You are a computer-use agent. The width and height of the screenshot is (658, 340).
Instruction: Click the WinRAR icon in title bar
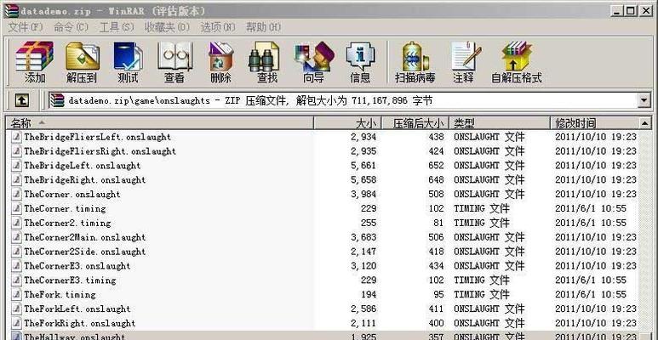point(11,10)
